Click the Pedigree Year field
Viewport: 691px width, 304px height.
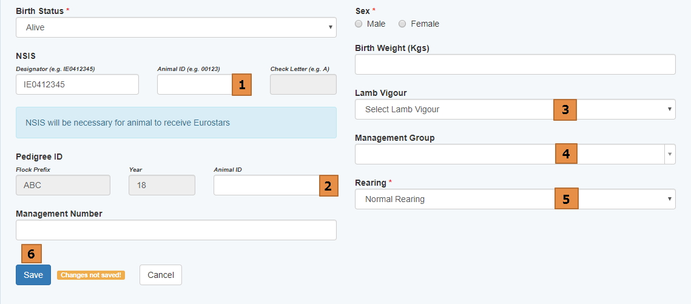[x=162, y=185]
